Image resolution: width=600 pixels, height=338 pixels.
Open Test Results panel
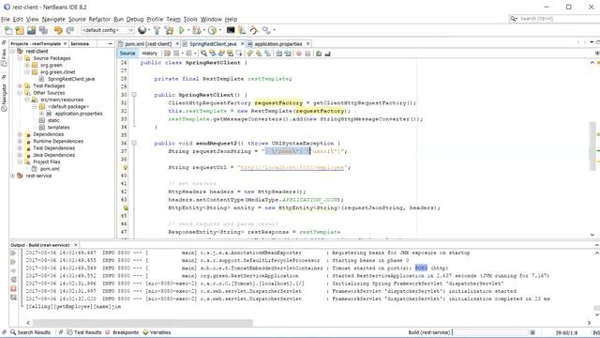(x=84, y=332)
